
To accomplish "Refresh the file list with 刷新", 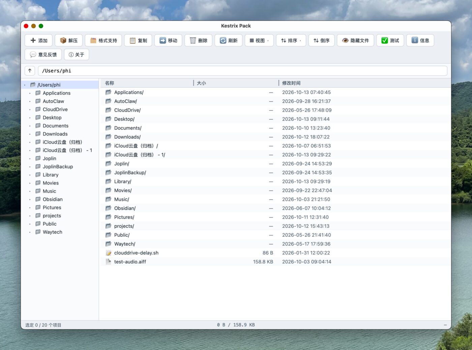I will 229,40.
